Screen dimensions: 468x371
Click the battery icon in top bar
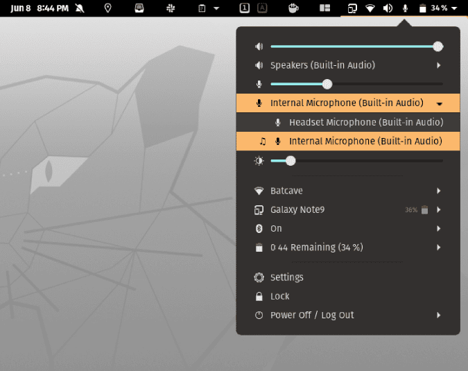[x=423, y=8]
